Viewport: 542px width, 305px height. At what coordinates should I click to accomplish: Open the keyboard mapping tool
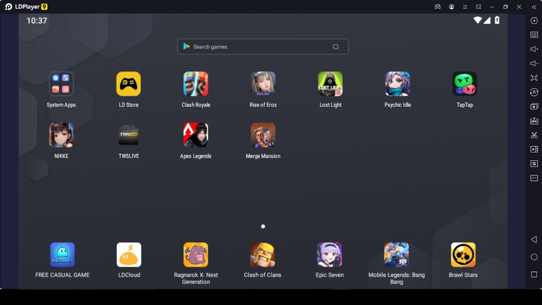(x=534, y=35)
